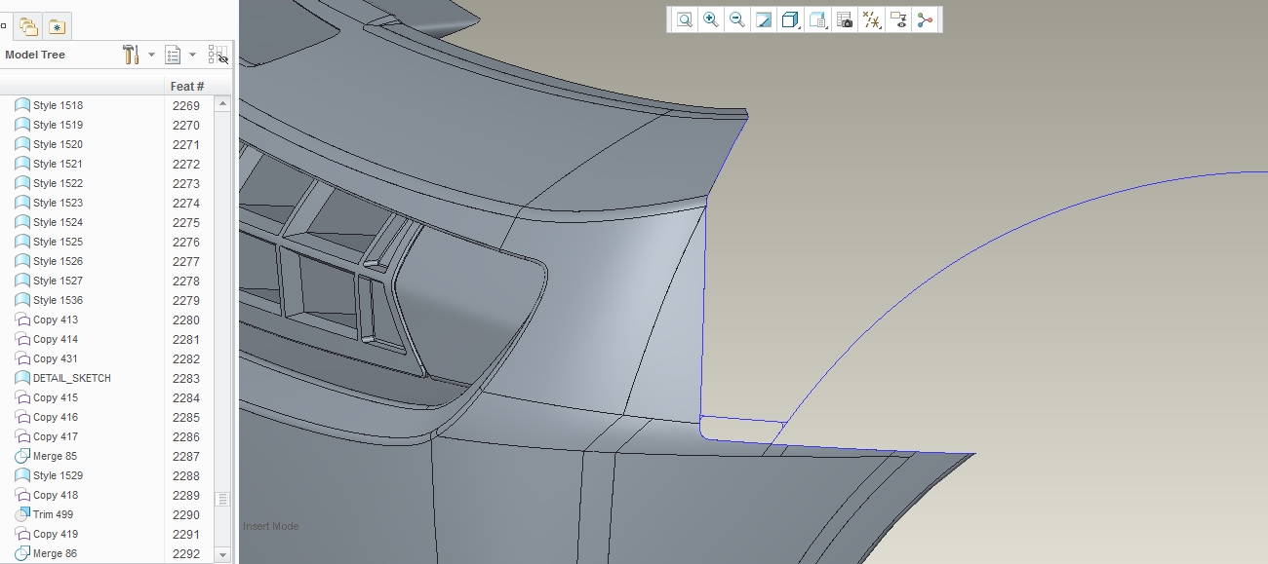Select Style 1519 feature
This screenshot has height=564, width=1268.
[58, 125]
